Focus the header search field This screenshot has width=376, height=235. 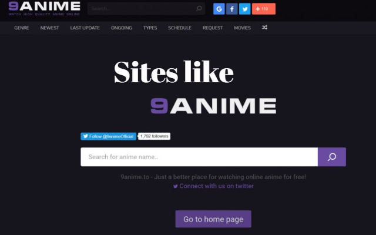pos(146,9)
